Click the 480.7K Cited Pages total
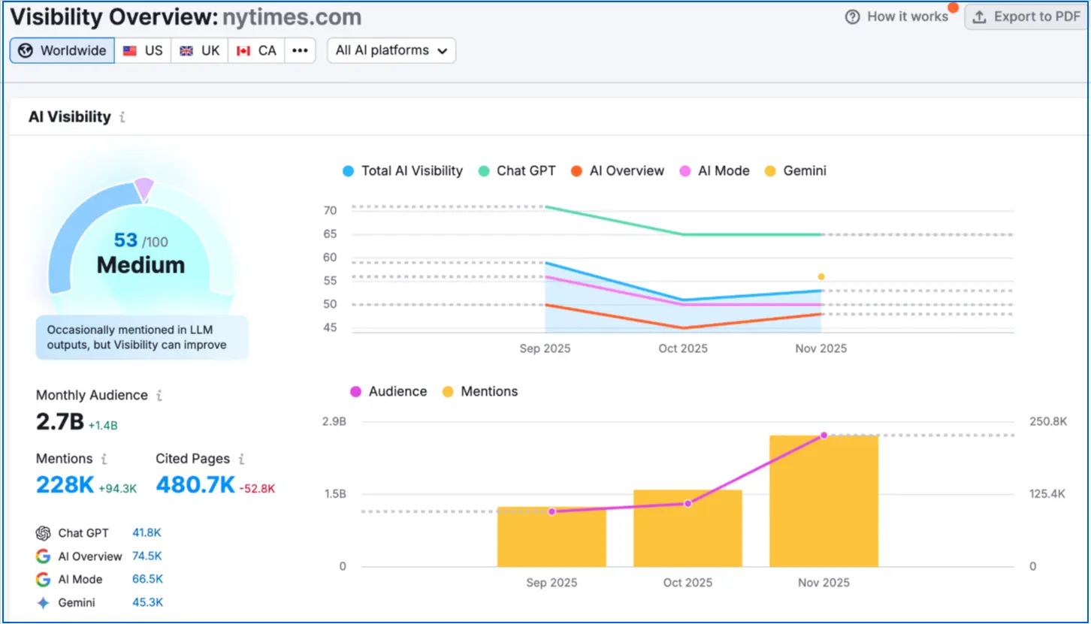This screenshot has width=1091, height=624. (x=195, y=485)
